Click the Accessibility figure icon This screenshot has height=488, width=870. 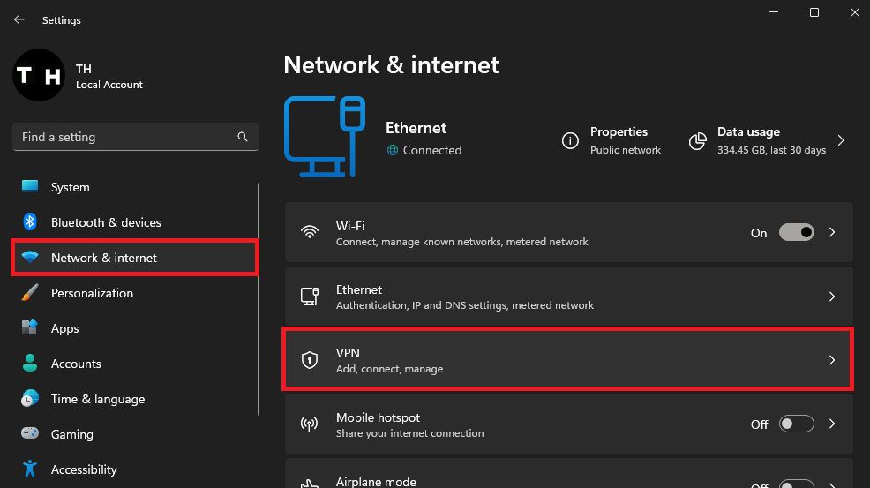pyautogui.click(x=30, y=469)
